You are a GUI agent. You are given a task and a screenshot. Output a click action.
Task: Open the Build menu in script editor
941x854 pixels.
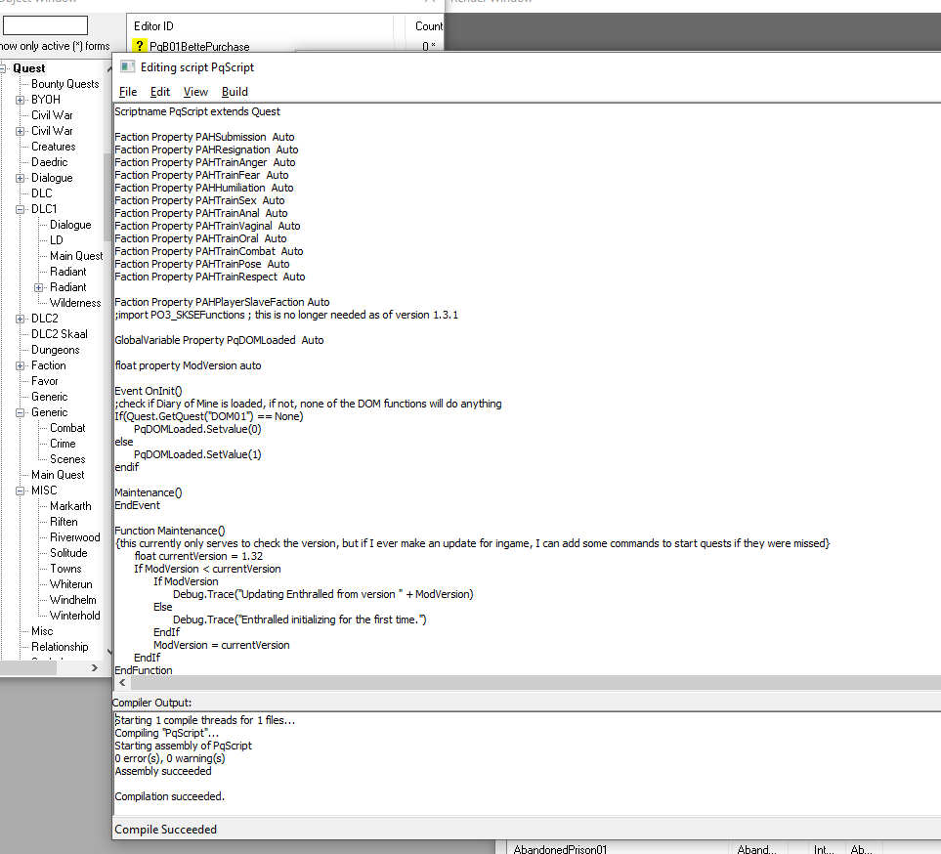235,92
